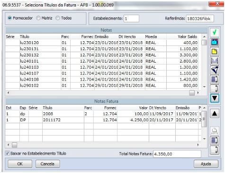Click the value range brackets icon
The image size is (225, 173).
(x=215, y=61)
